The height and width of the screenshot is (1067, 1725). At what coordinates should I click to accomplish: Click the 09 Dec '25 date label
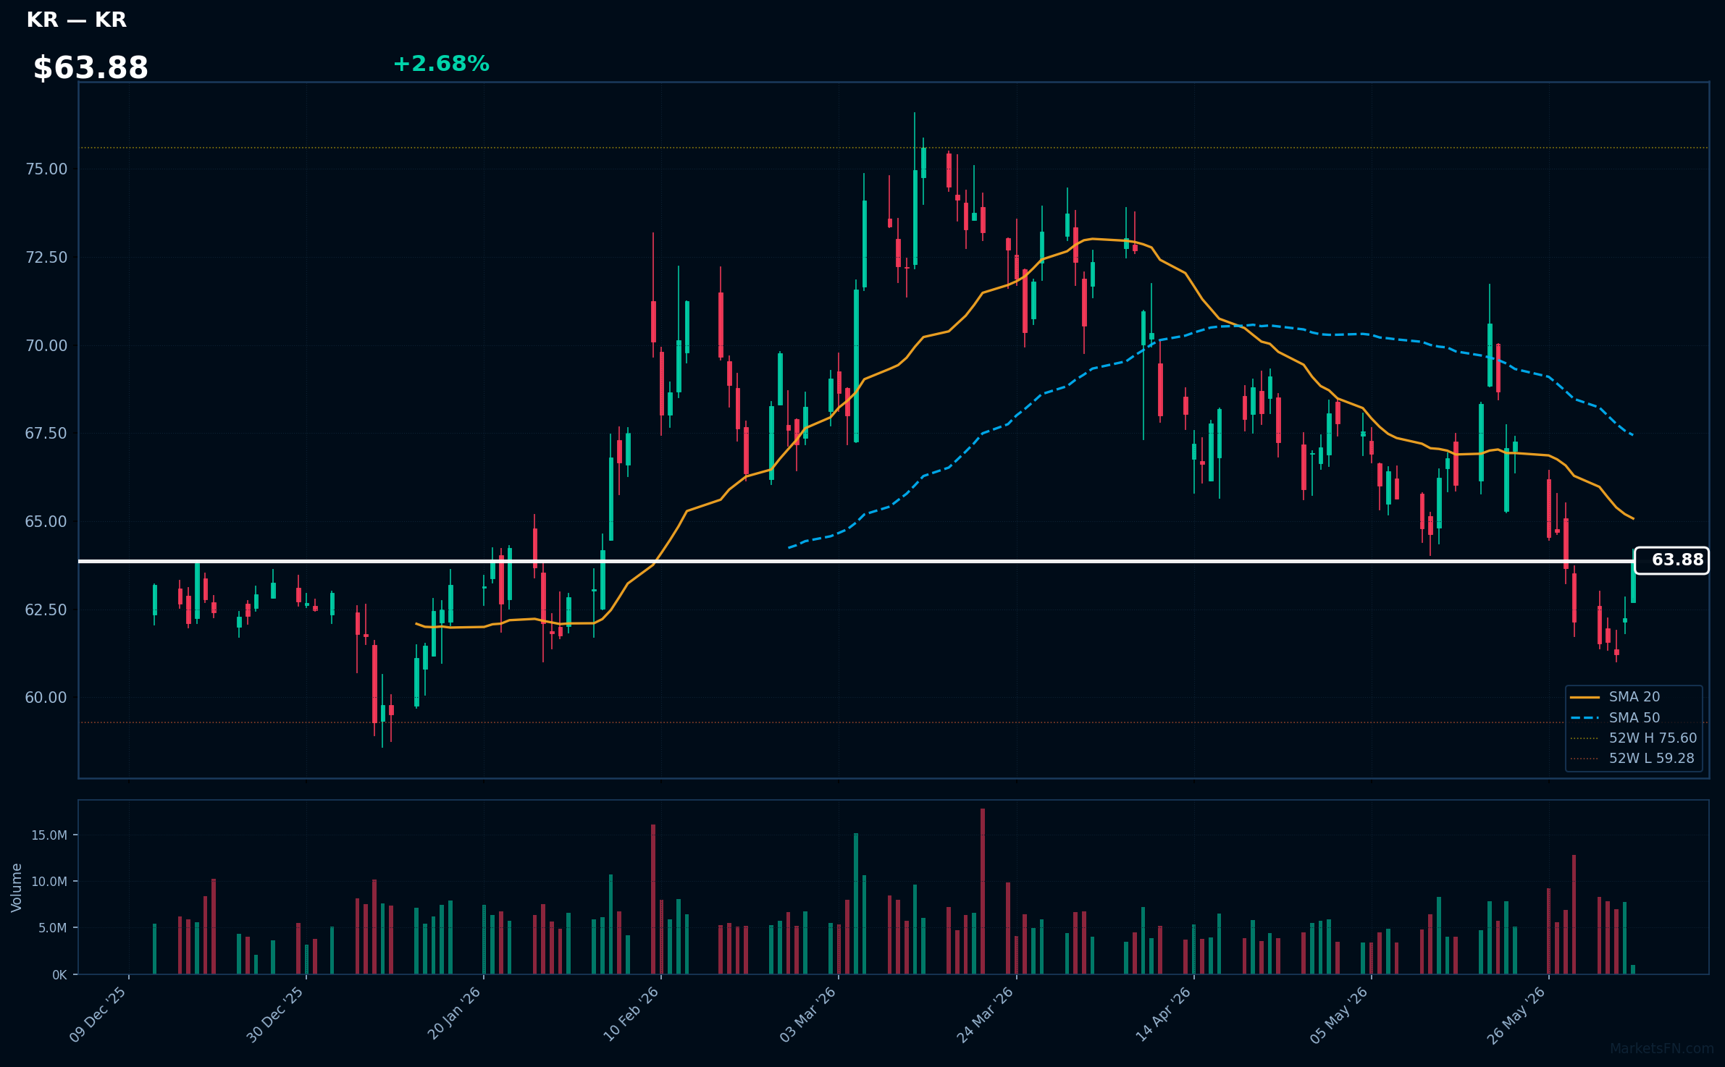pos(98,1014)
